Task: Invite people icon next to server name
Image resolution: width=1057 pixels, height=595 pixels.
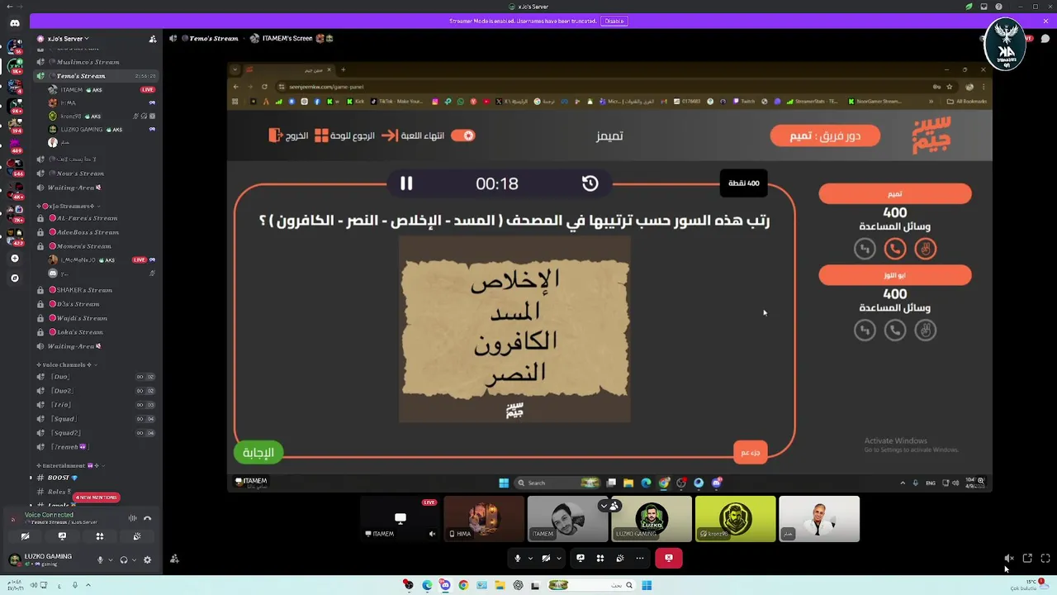Action: 153,39
